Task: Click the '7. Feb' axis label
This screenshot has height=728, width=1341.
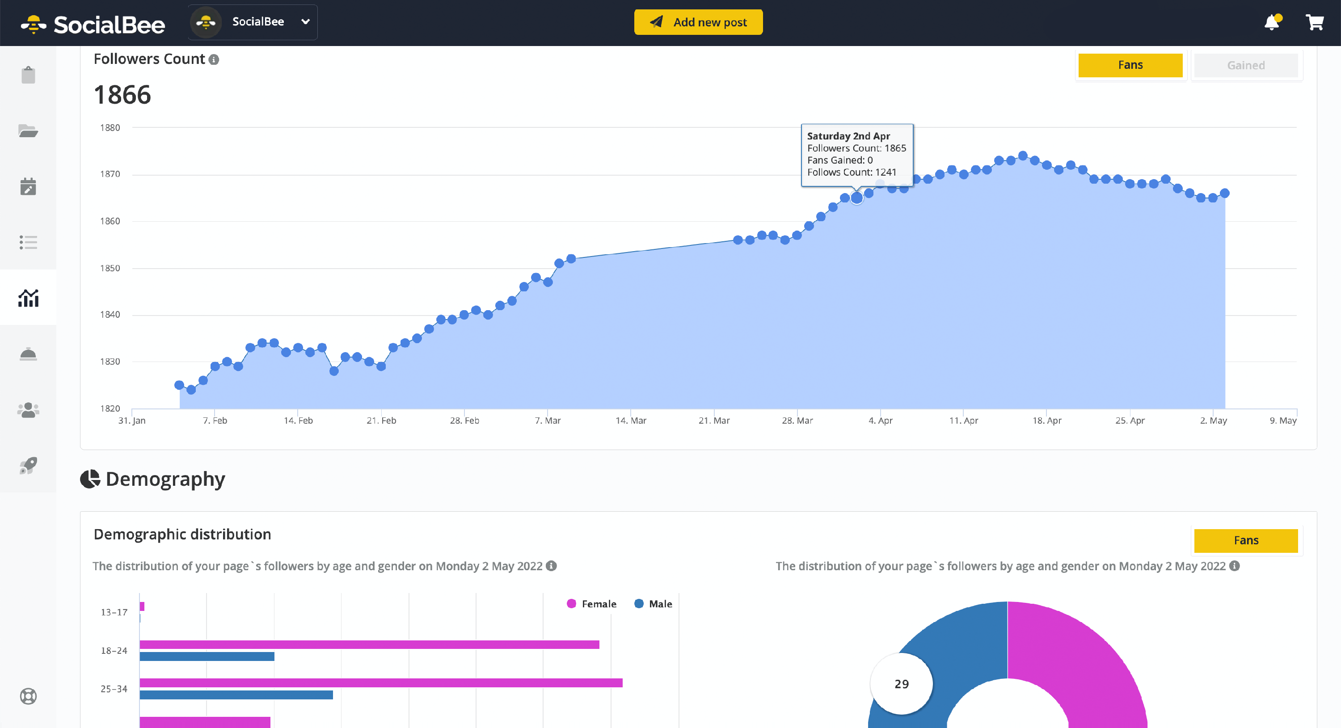Action: [x=215, y=421]
